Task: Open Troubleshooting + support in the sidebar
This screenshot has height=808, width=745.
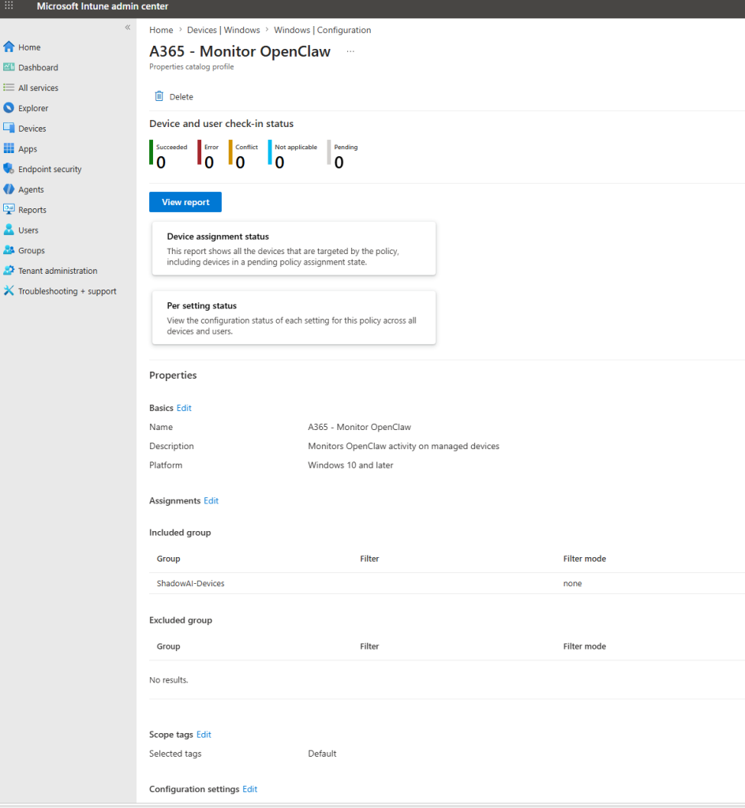Action: [x=68, y=291]
